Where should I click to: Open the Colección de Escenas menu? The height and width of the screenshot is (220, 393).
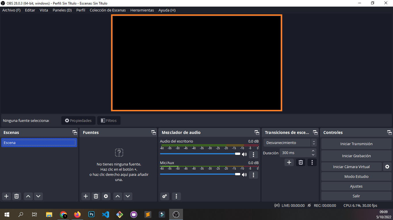pyautogui.click(x=108, y=10)
